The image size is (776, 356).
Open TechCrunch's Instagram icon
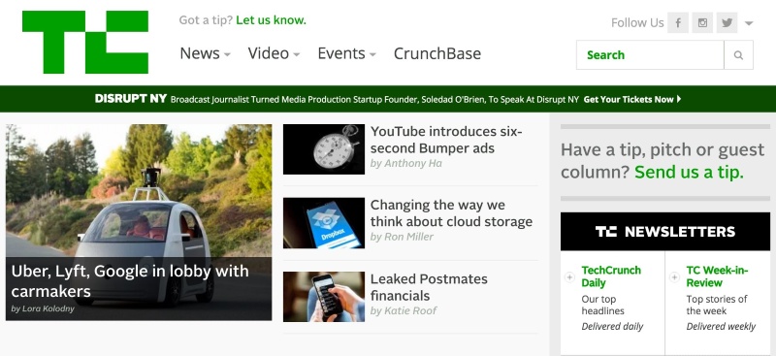702,22
